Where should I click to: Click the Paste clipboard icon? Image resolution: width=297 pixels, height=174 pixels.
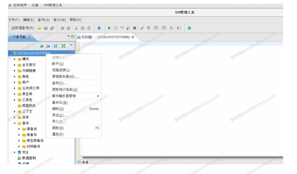click(89, 28)
